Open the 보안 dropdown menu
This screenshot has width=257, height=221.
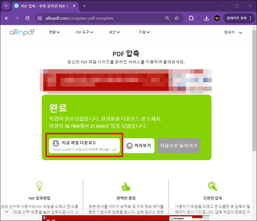114,32
